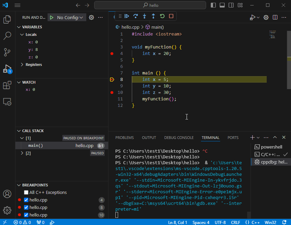The image size is (291, 225).
Task: Click the main() call stack frame
Action: click(36, 146)
